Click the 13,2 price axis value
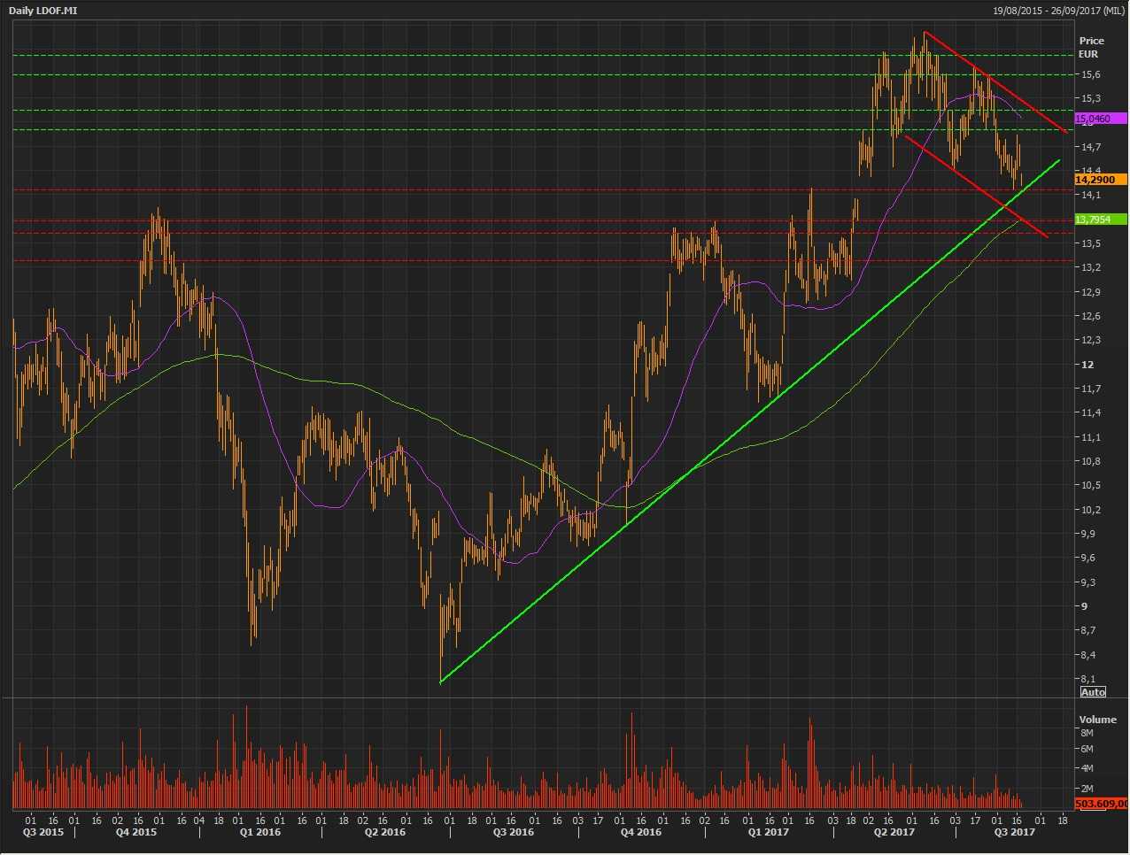 point(1090,267)
